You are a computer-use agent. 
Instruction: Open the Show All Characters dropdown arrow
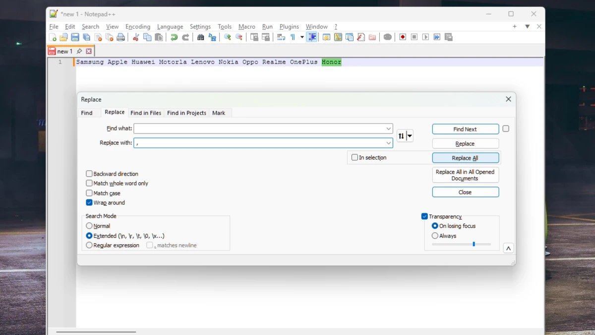click(302, 37)
